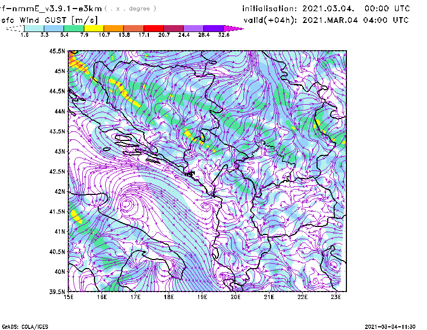The height and width of the screenshot is (330, 427).
Task: Click the 22E longitude label
Action: 302,297
